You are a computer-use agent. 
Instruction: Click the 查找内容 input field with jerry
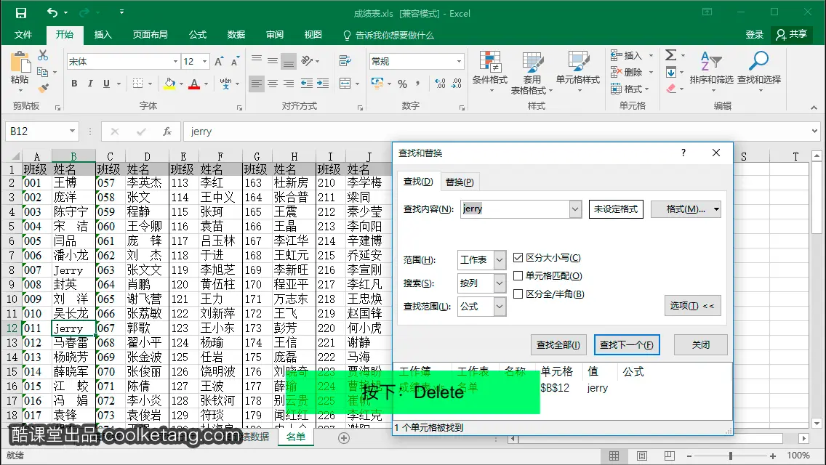coord(515,209)
